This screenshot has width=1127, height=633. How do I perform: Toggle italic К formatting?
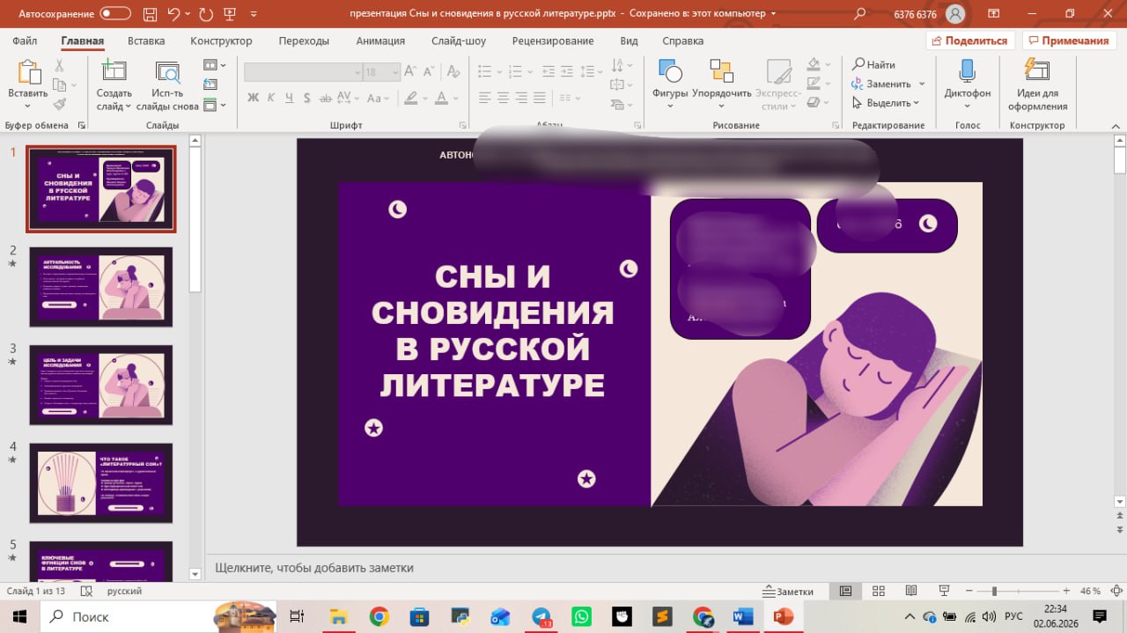click(x=271, y=98)
